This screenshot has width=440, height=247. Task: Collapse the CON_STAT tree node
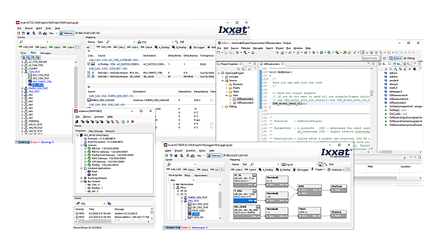[x=21, y=72]
